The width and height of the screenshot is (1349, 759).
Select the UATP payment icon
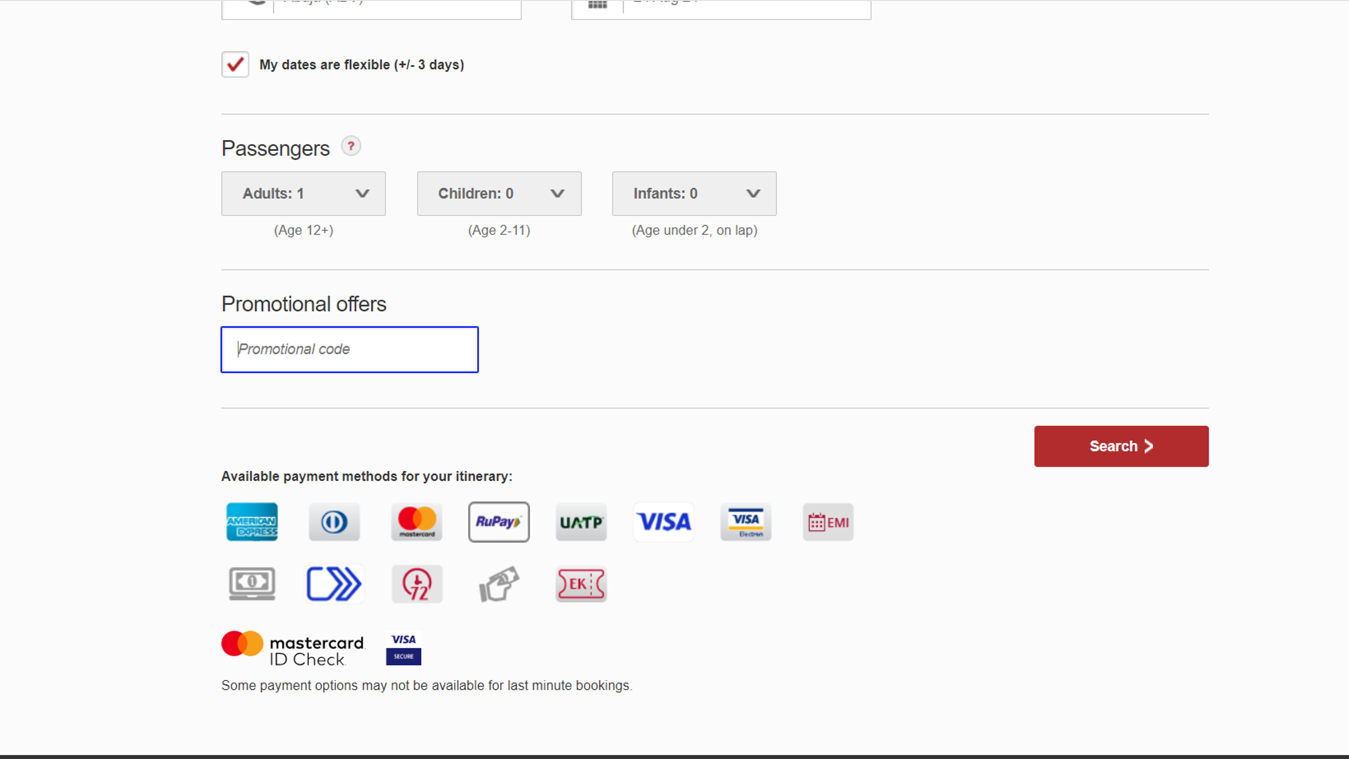pyautogui.click(x=581, y=522)
